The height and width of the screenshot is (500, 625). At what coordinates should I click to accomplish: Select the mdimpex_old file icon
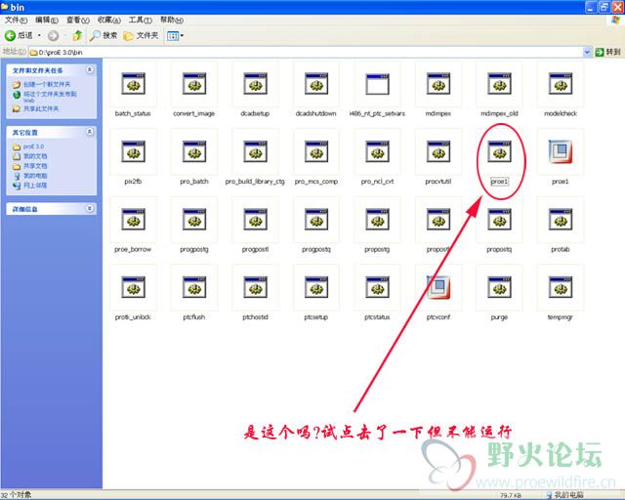[x=499, y=84]
